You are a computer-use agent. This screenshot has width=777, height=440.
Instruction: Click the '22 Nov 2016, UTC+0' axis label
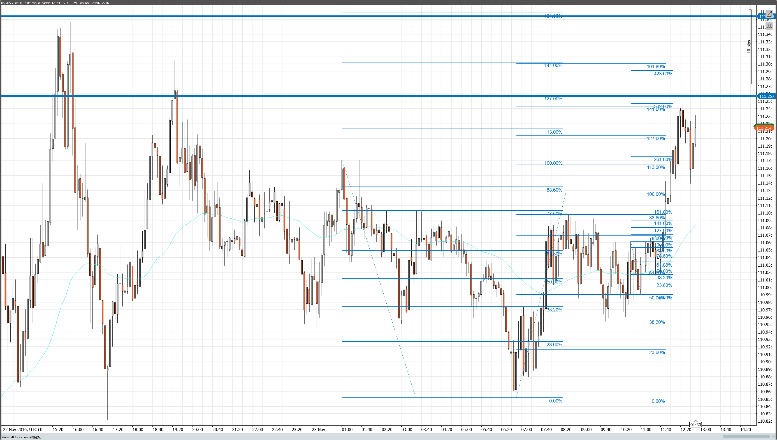coord(23,429)
